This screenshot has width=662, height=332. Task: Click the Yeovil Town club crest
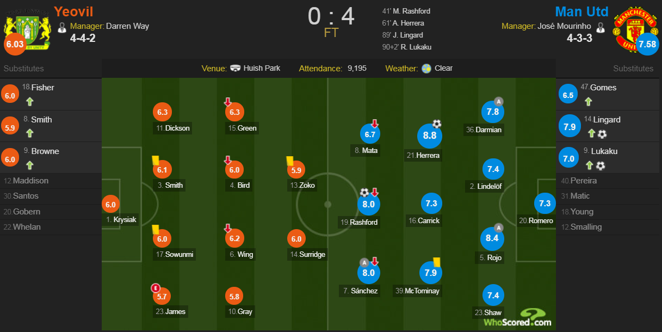point(28,29)
